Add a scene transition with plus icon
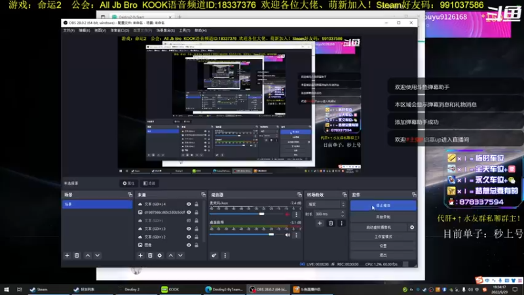The width and height of the screenshot is (524, 295). pos(320,223)
